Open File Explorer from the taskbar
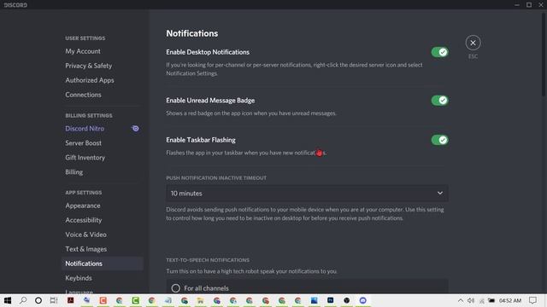This screenshot has height=307, width=547. tap(200, 300)
